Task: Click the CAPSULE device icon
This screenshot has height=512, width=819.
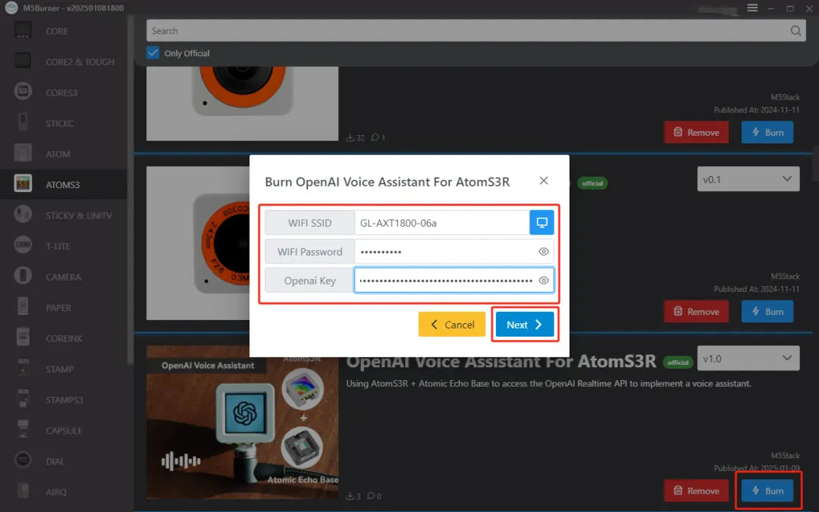Action: pos(23,429)
